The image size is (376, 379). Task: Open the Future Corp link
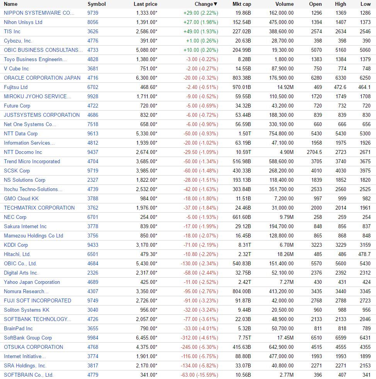[x=17, y=106]
